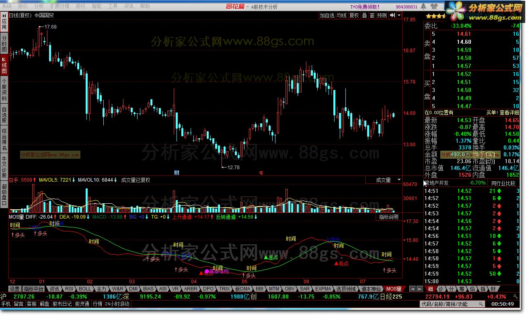
Task: Click the red q marker on chart
Action: click(261, 172)
